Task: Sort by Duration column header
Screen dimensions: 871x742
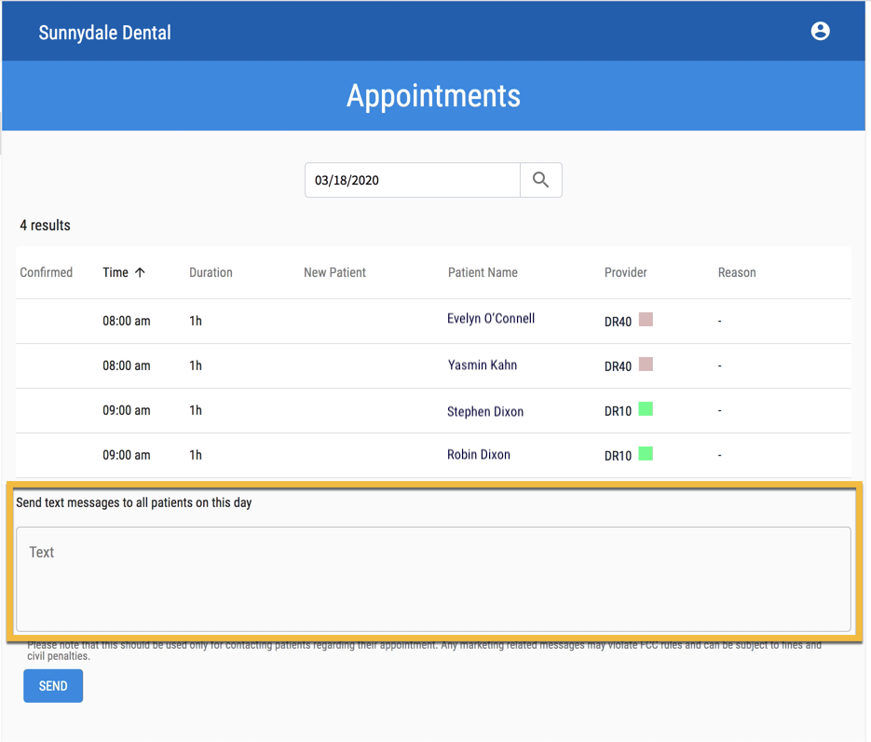Action: coord(211,272)
